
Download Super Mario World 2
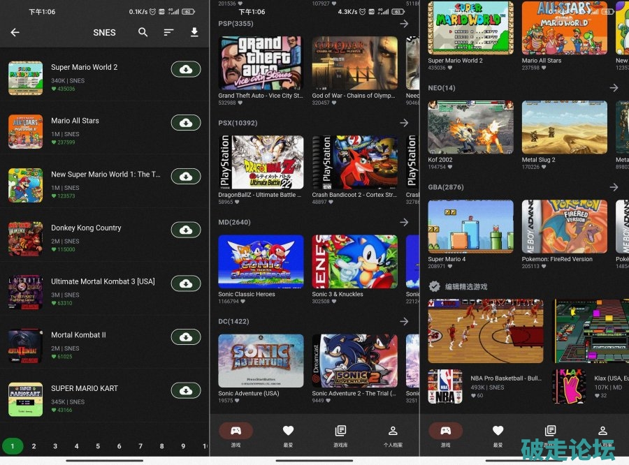point(186,69)
